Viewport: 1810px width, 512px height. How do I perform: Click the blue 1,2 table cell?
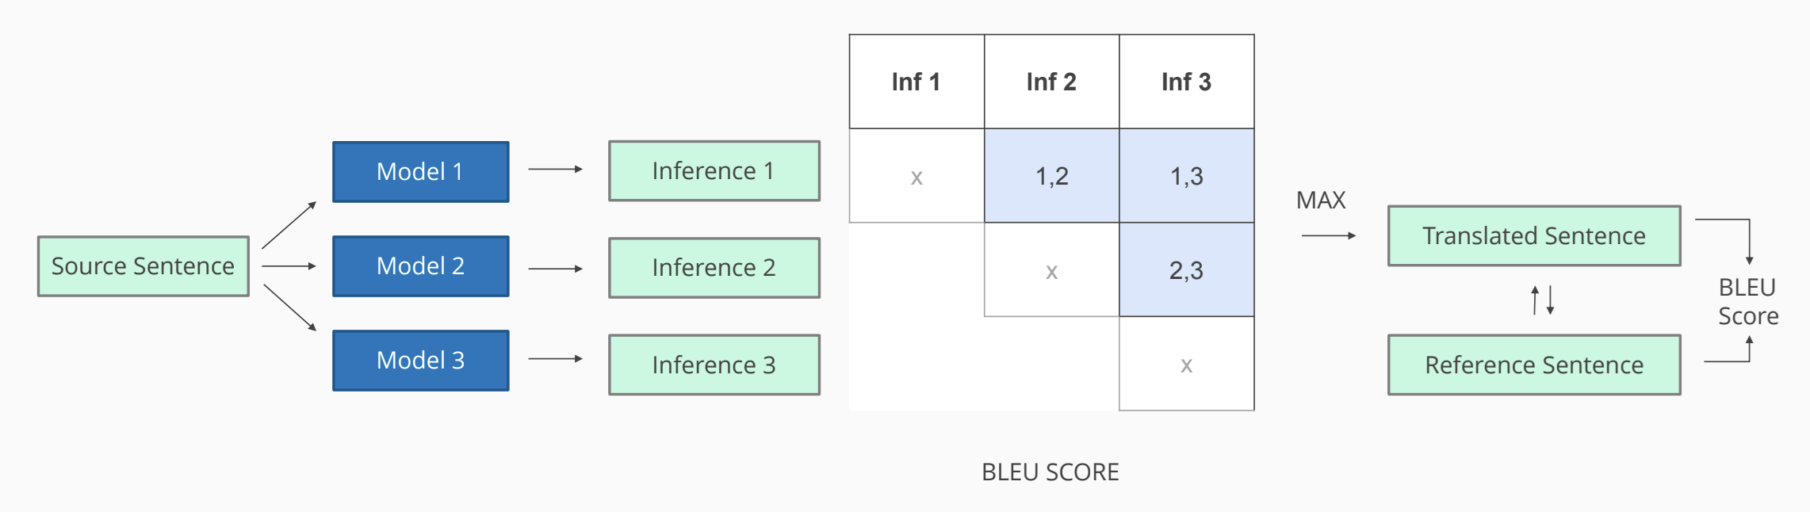coord(1051,176)
